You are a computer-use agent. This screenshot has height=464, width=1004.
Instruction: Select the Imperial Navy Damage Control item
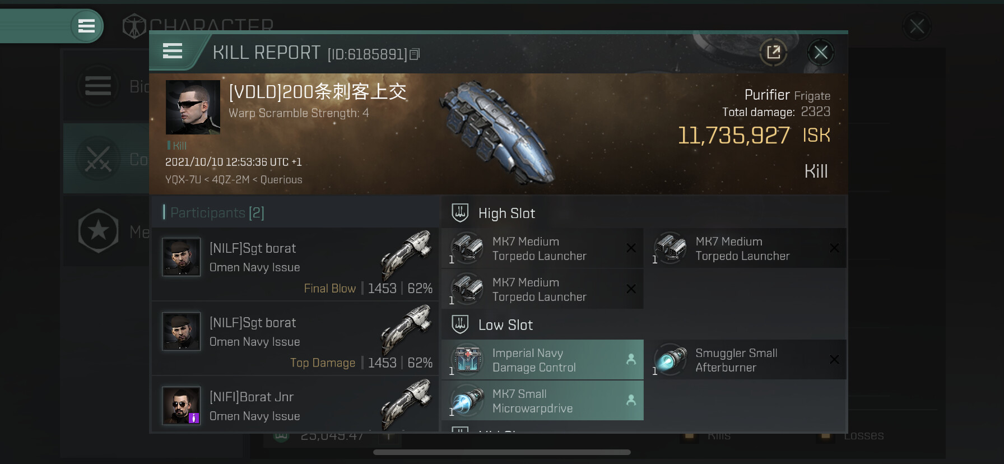(542, 360)
